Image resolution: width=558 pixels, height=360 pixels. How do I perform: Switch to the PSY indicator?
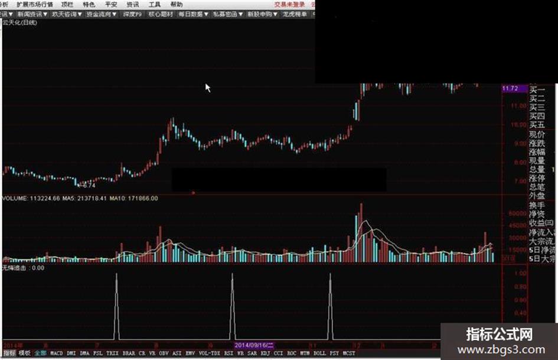334,353
